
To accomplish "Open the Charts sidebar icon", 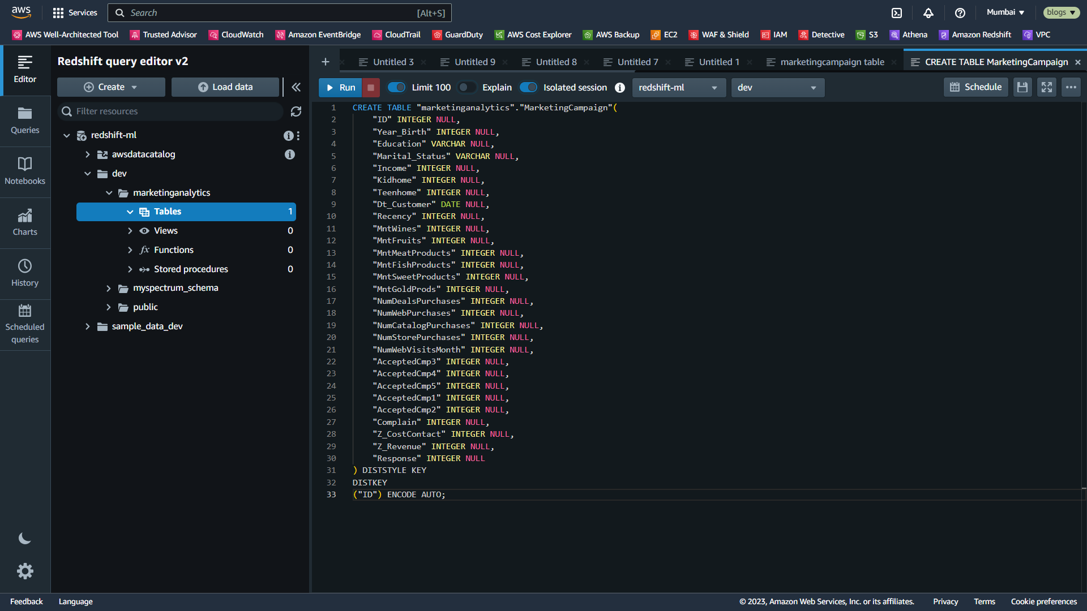I will [25, 222].
